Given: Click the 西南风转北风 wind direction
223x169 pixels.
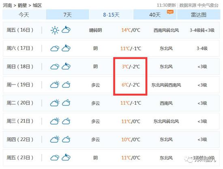Looking at the screenshot, I should point(166,30).
